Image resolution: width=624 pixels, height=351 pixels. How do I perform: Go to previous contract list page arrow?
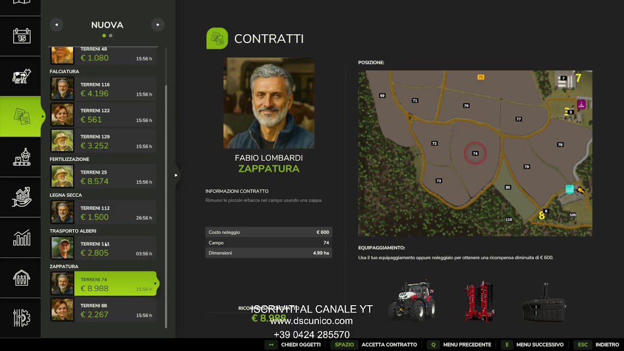point(57,25)
